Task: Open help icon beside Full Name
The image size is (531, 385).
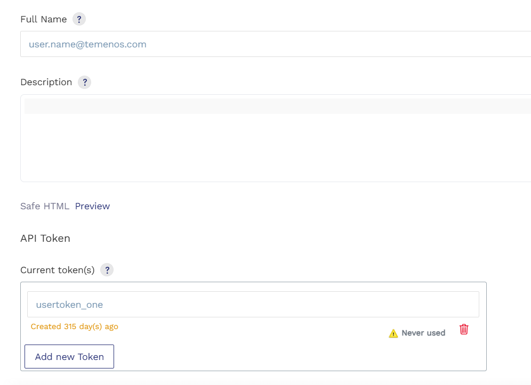Action: coord(79,19)
